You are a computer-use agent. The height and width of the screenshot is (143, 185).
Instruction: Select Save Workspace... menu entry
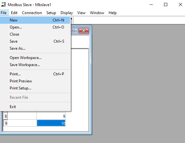pos(35,65)
